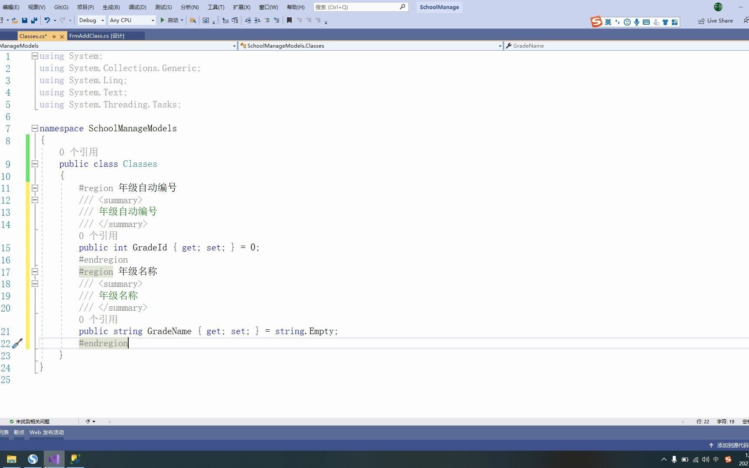Toggle Chinese/English with the 英 indicator
Image resolution: width=749 pixels, height=468 pixels.
point(608,22)
